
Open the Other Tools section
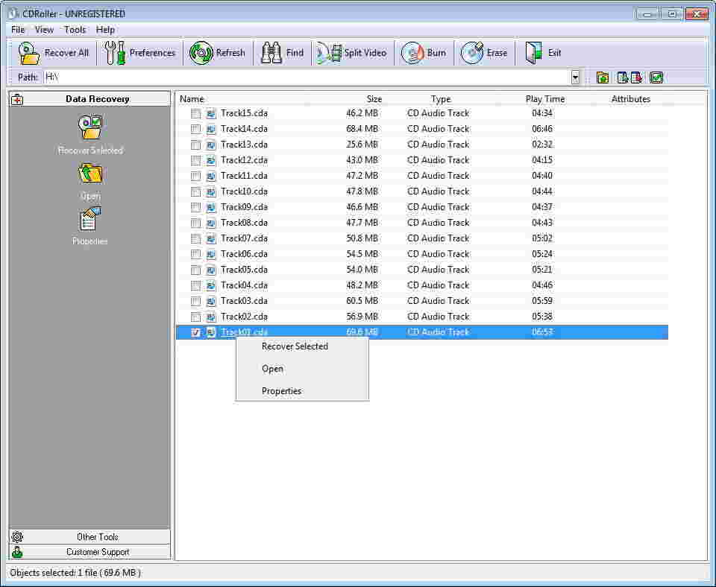(x=97, y=536)
